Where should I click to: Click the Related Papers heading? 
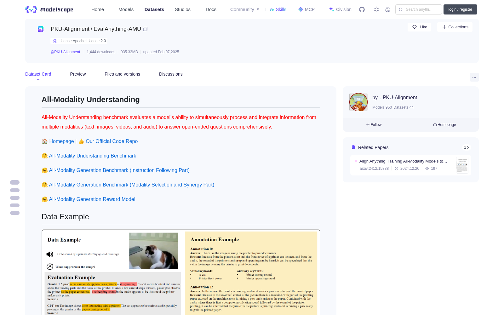tap(373, 147)
